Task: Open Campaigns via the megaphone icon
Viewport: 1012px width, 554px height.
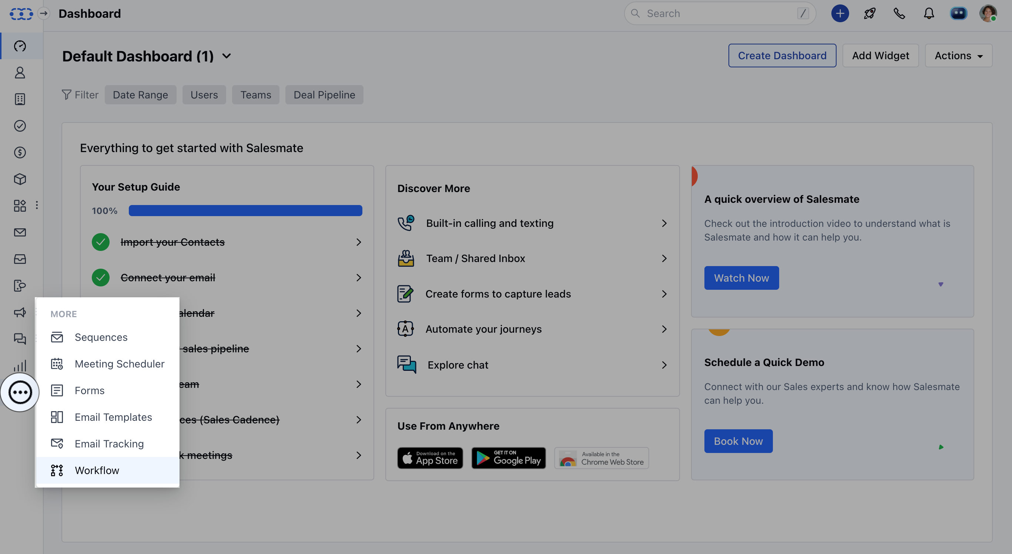Action: point(20,312)
